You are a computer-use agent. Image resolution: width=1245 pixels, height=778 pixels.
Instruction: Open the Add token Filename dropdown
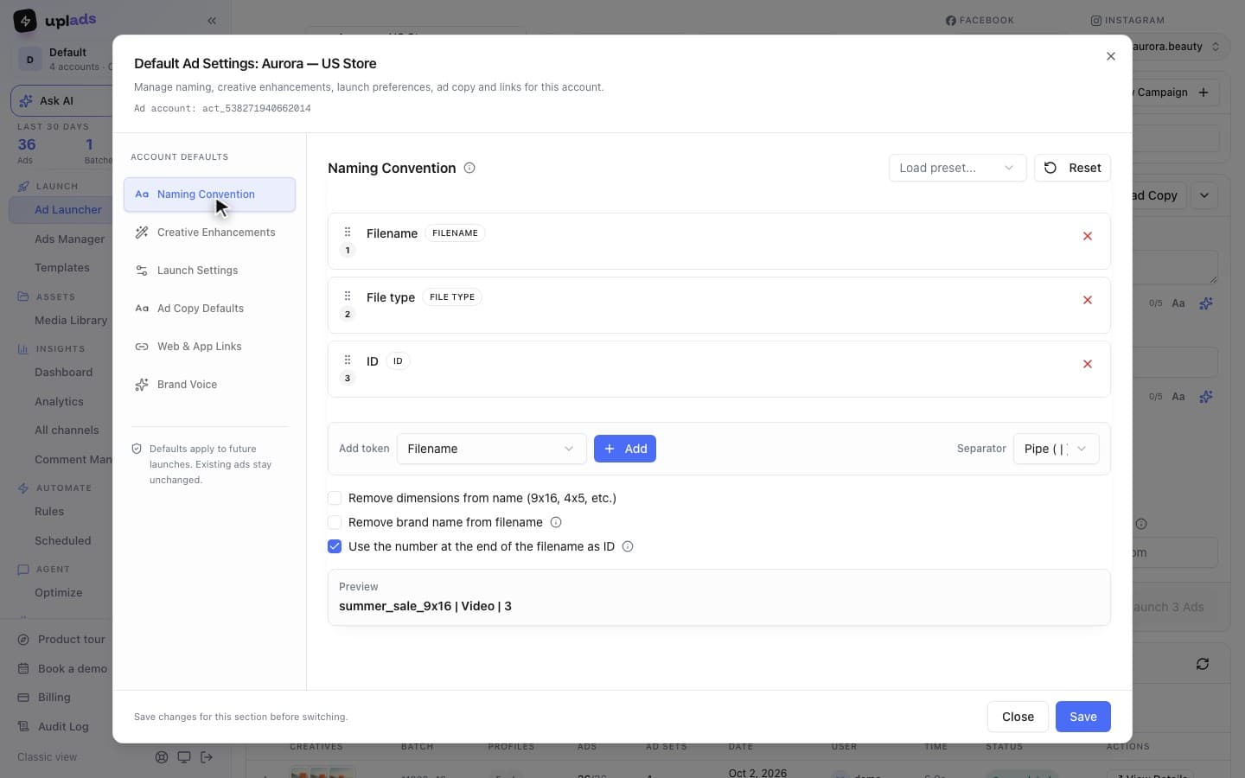(491, 449)
